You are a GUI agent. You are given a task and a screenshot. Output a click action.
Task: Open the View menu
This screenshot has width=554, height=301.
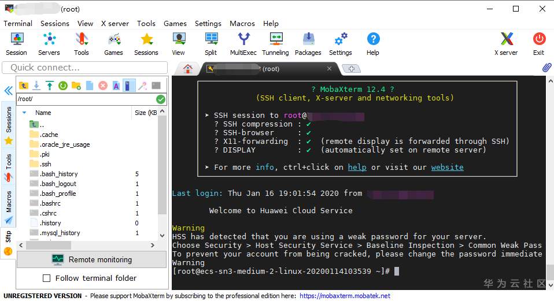click(x=85, y=24)
